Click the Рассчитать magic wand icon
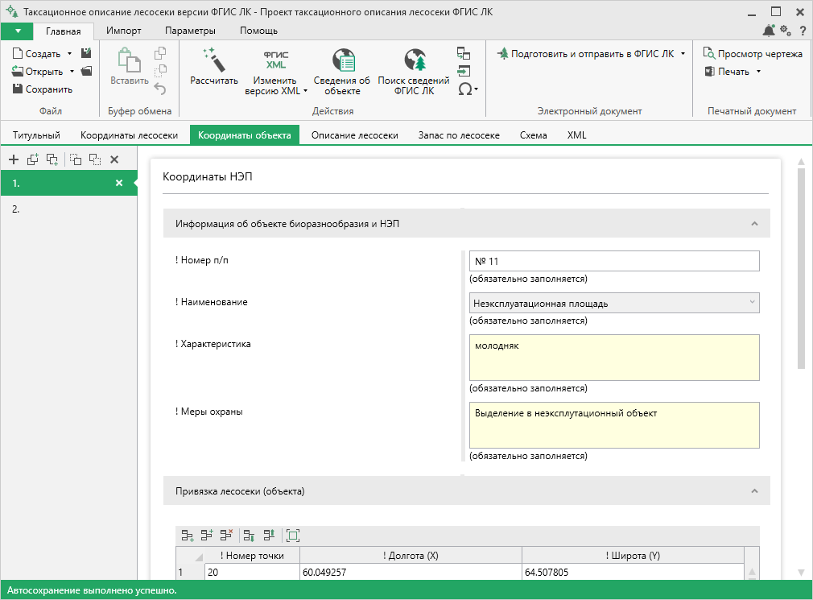 214,60
